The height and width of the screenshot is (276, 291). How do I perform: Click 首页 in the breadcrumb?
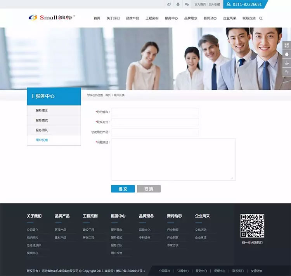point(108,95)
